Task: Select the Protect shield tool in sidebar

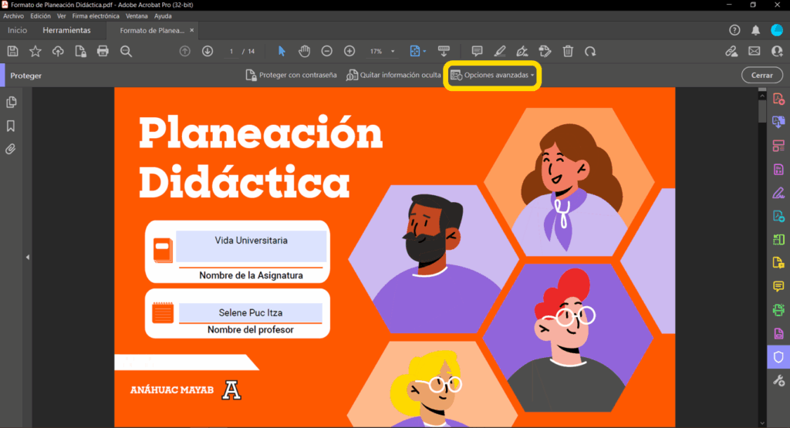Action: pos(778,357)
